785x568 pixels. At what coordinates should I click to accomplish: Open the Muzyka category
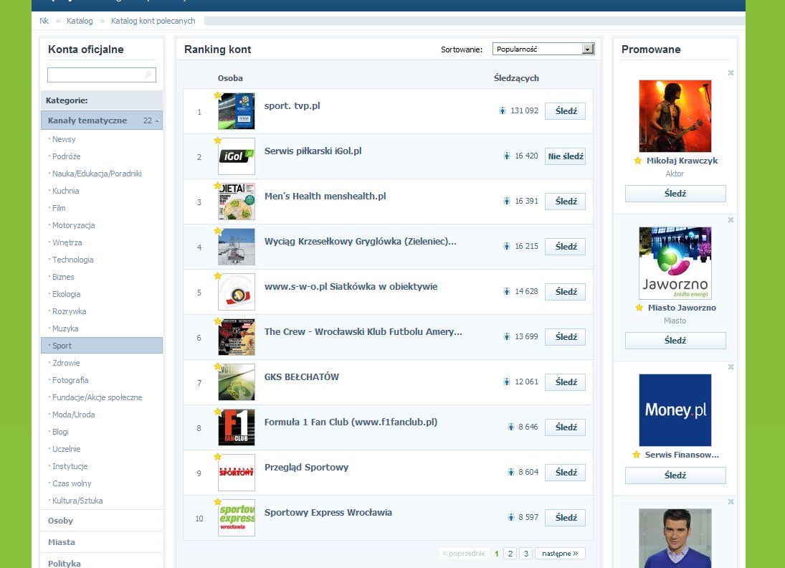[65, 328]
